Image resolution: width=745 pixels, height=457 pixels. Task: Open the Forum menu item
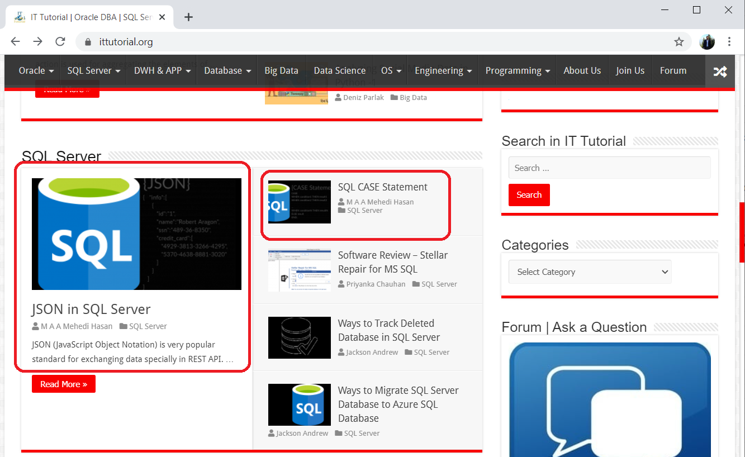coord(673,70)
